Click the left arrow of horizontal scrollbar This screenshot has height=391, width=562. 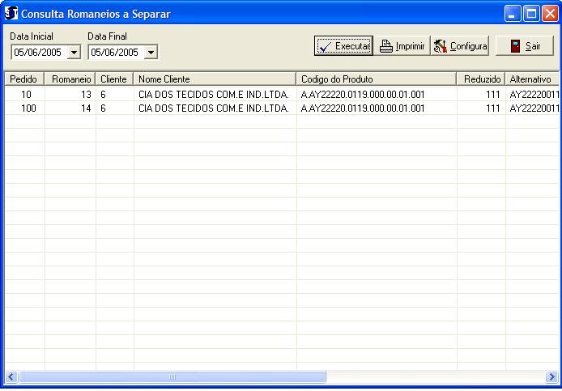coord(11,377)
